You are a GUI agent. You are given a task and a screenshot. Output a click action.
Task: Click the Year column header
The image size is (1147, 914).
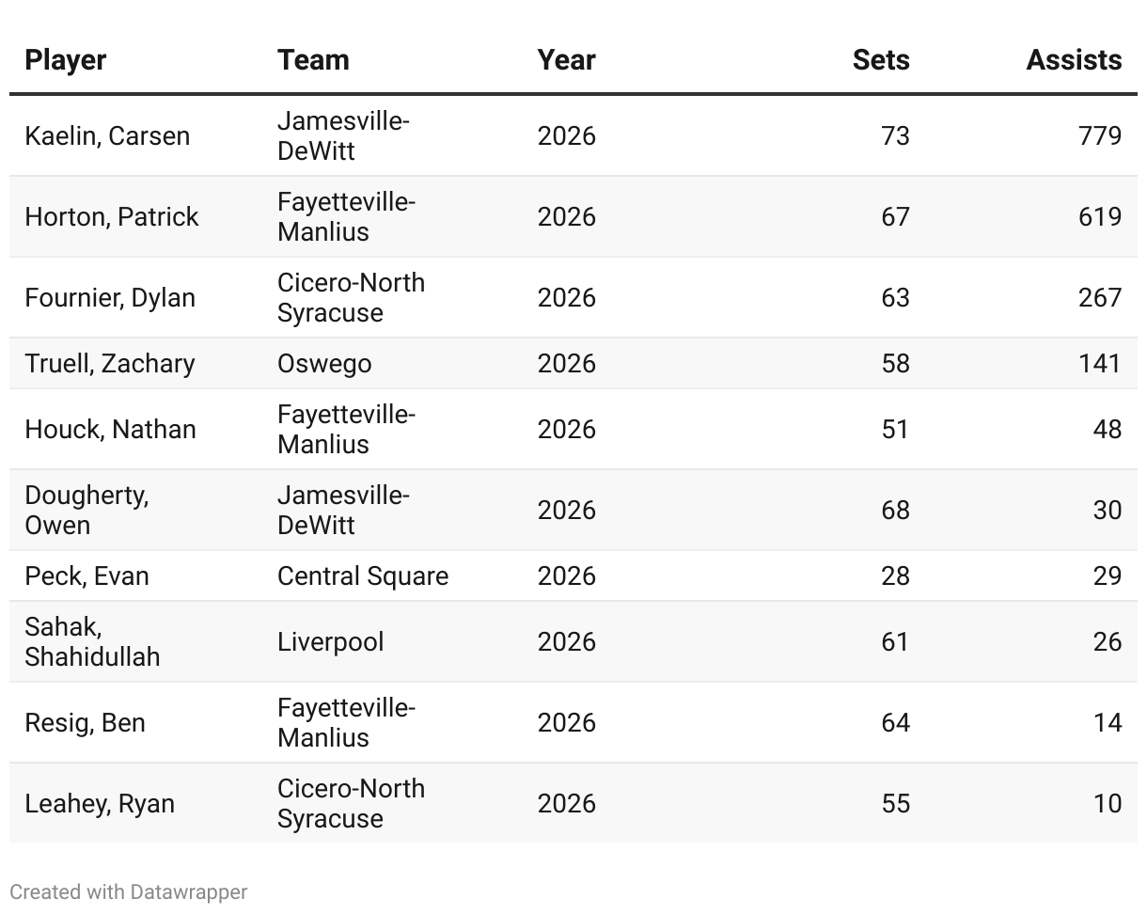pyautogui.click(x=566, y=60)
